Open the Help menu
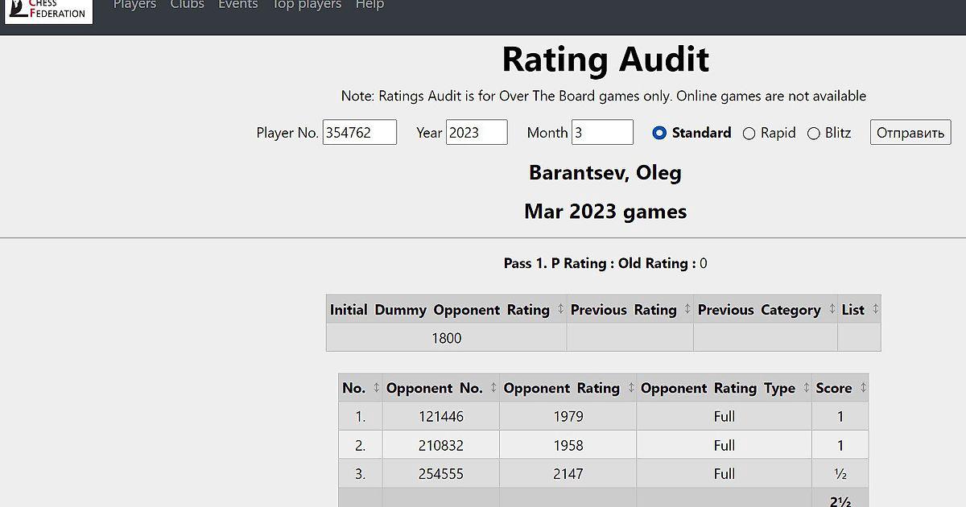Screen dimensions: 966x507 tap(369, 5)
